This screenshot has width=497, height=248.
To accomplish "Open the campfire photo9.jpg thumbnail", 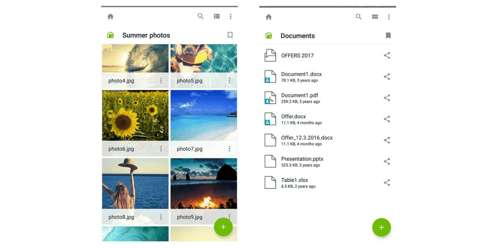I will coord(204,184).
